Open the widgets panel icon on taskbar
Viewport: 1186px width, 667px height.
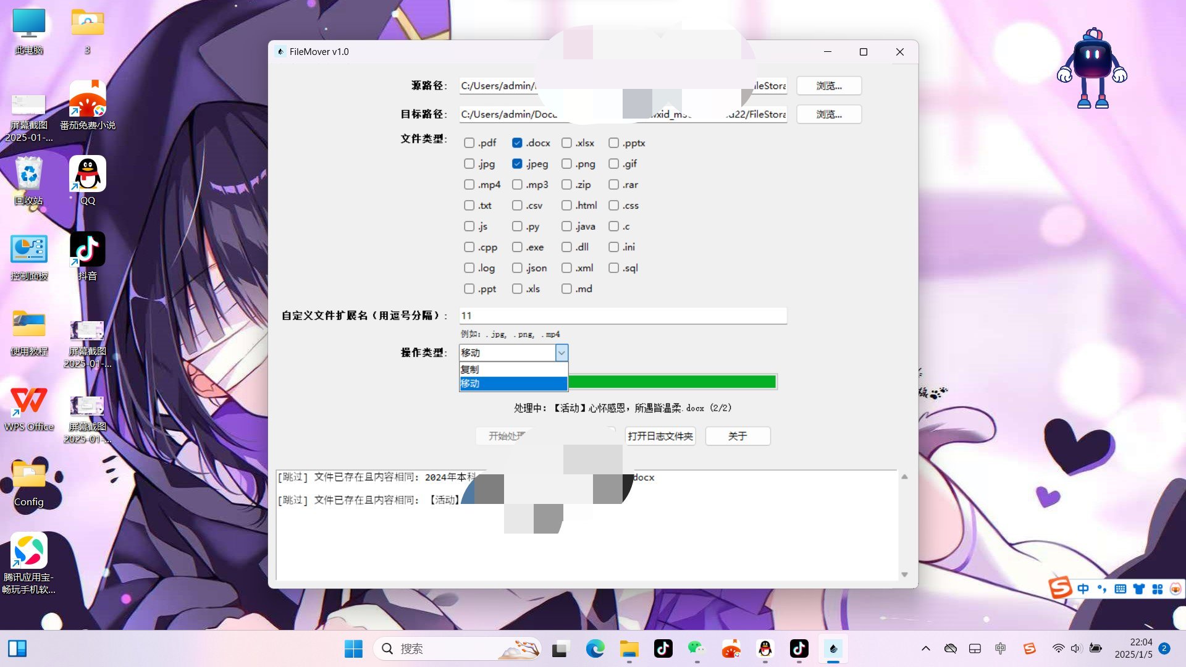tap(17, 648)
